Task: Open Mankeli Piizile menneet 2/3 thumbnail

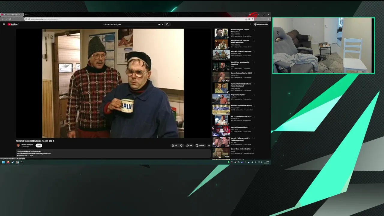Action: click(x=221, y=142)
